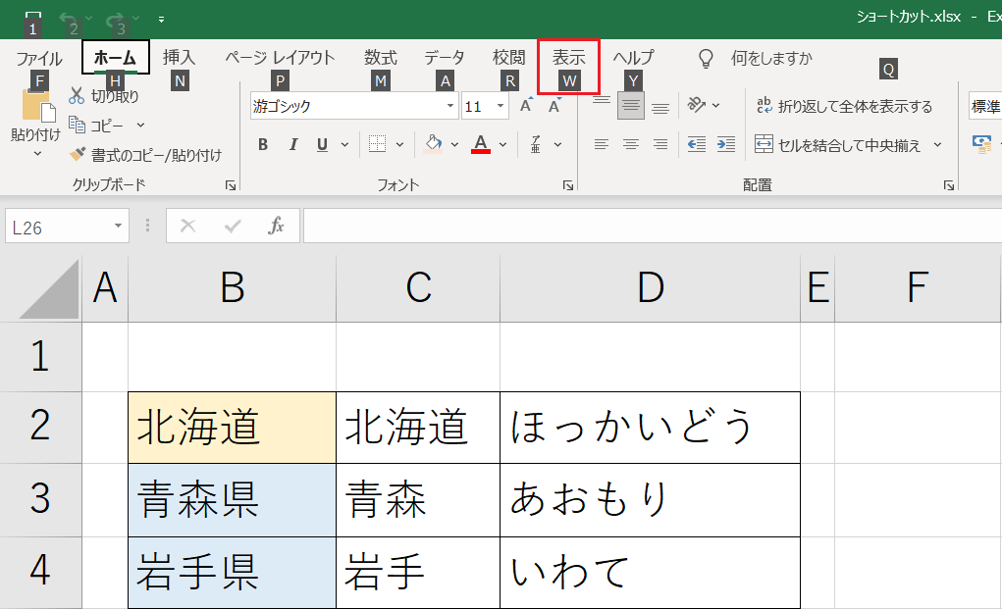Toggle middle vertical alignment
This screenshot has height=609, width=1002.
[x=631, y=105]
